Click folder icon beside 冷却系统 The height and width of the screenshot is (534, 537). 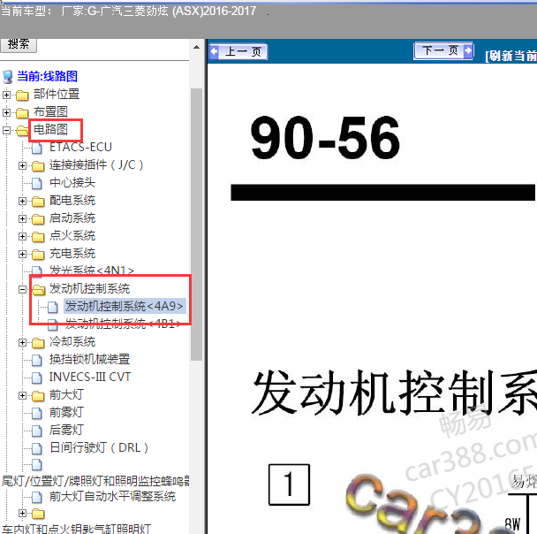coord(38,343)
